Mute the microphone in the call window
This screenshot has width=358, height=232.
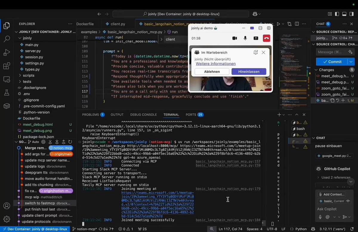click(245, 38)
